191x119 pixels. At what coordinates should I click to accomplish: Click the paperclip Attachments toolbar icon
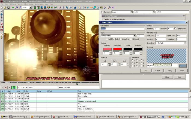67,8
